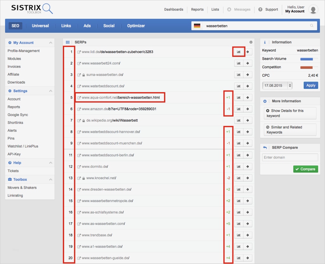Click the SERP Compare back-arrow icon
The width and height of the screenshot is (325, 264).
[265, 147]
